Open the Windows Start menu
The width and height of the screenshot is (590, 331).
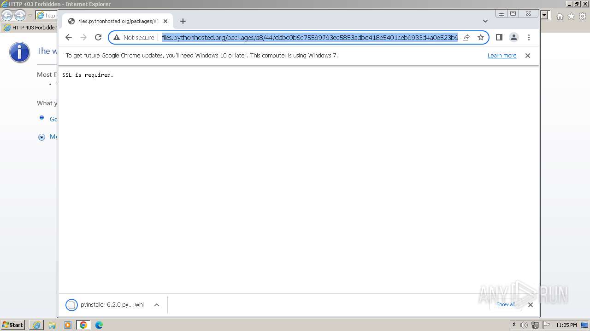click(12, 325)
